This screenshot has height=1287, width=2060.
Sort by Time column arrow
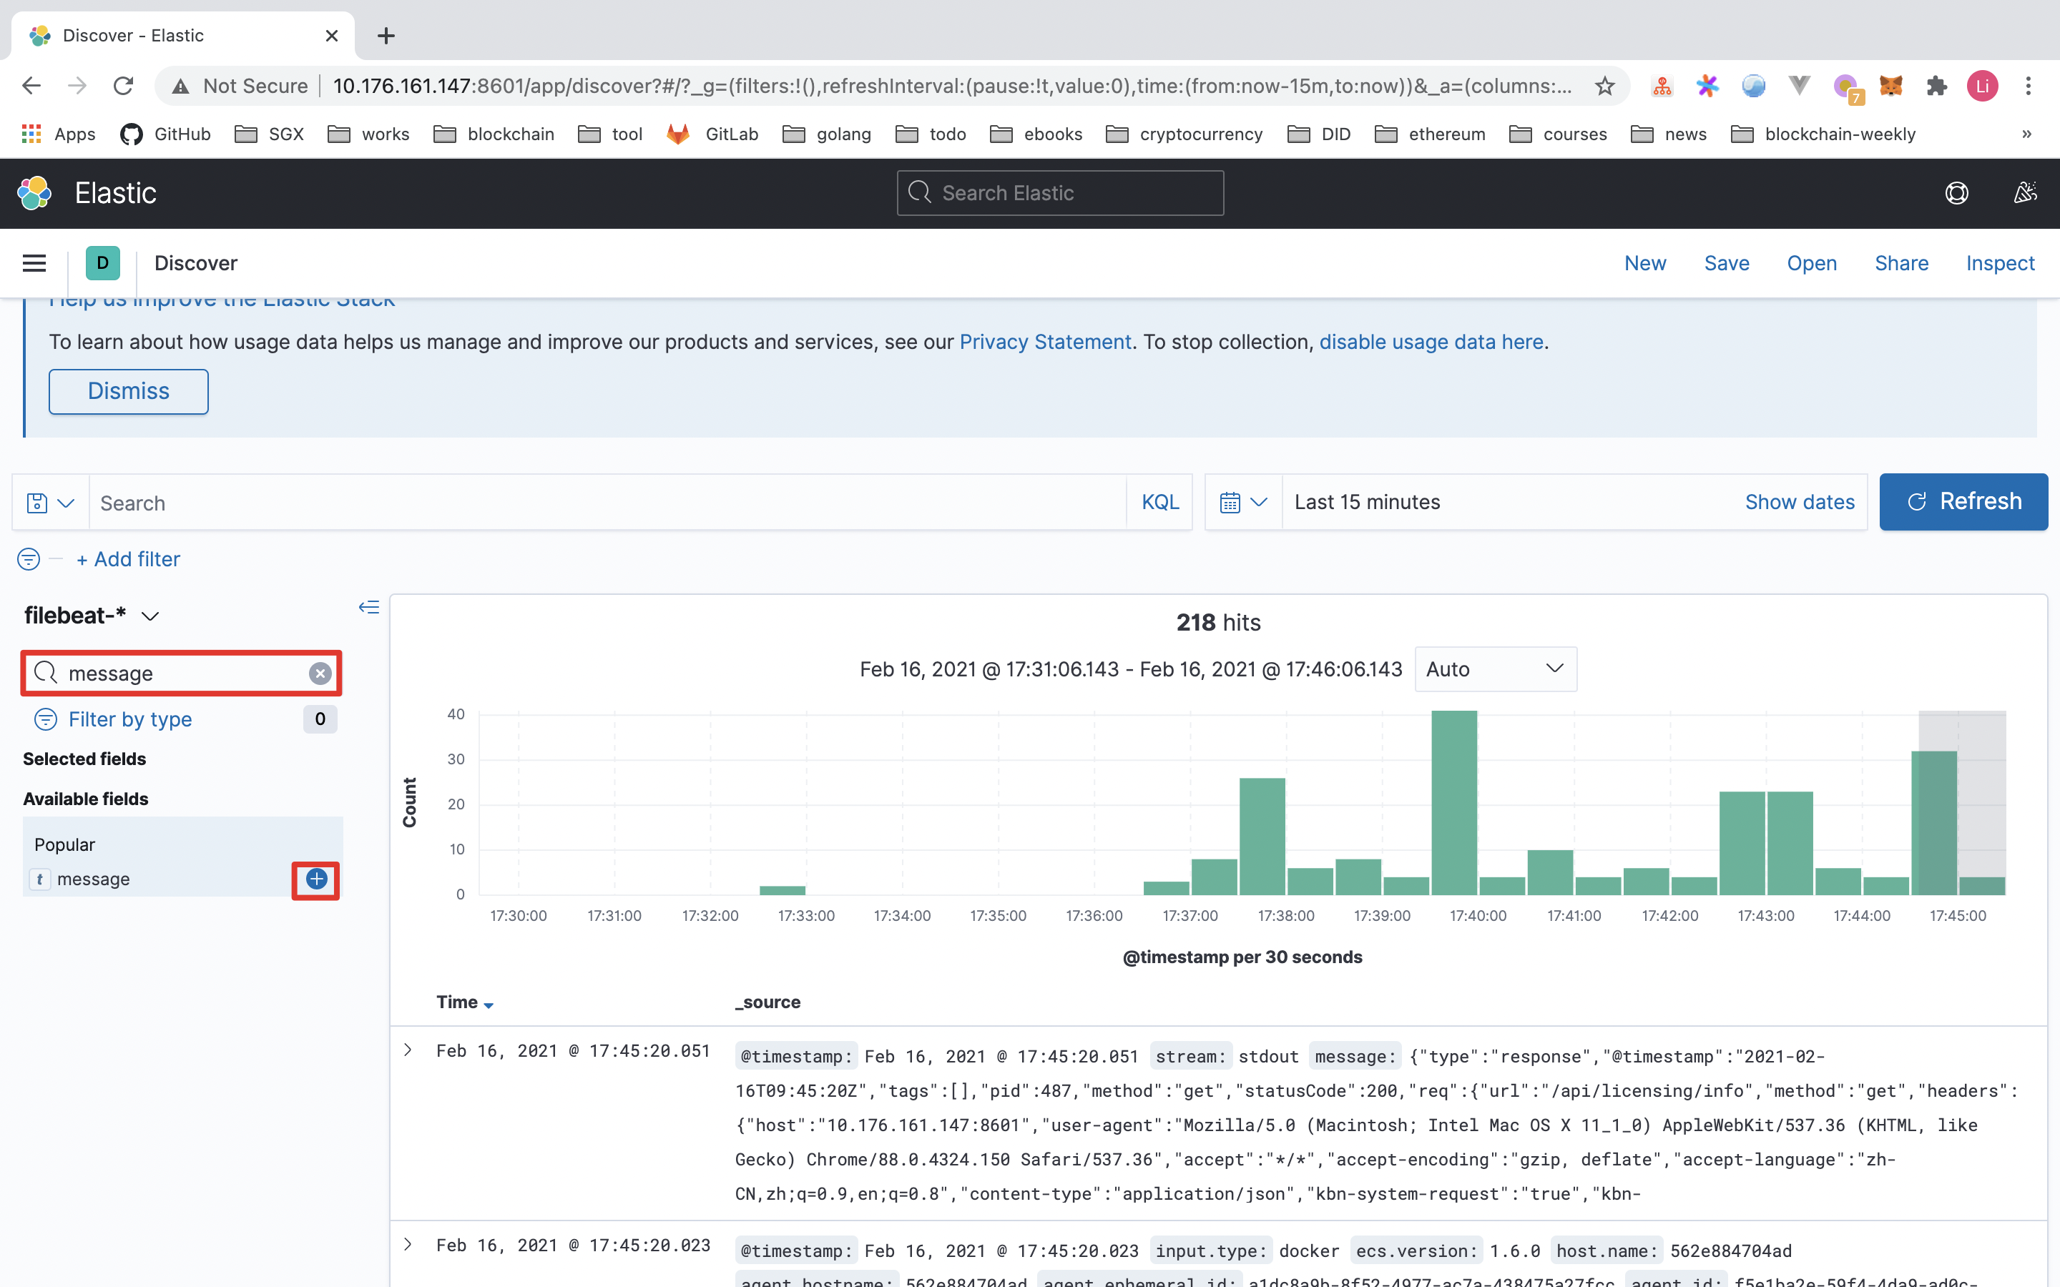(x=489, y=1005)
